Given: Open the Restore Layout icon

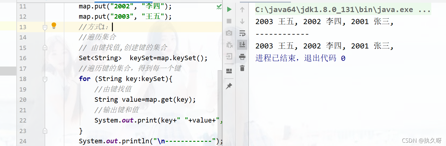Looking at the screenshot, I should click(229, 71).
